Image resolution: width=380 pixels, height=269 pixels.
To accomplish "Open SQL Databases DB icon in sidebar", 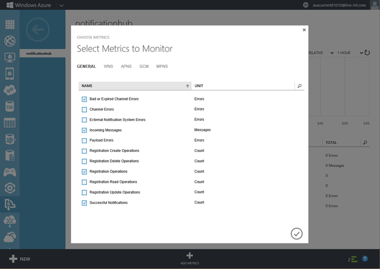I will pos(10,106).
